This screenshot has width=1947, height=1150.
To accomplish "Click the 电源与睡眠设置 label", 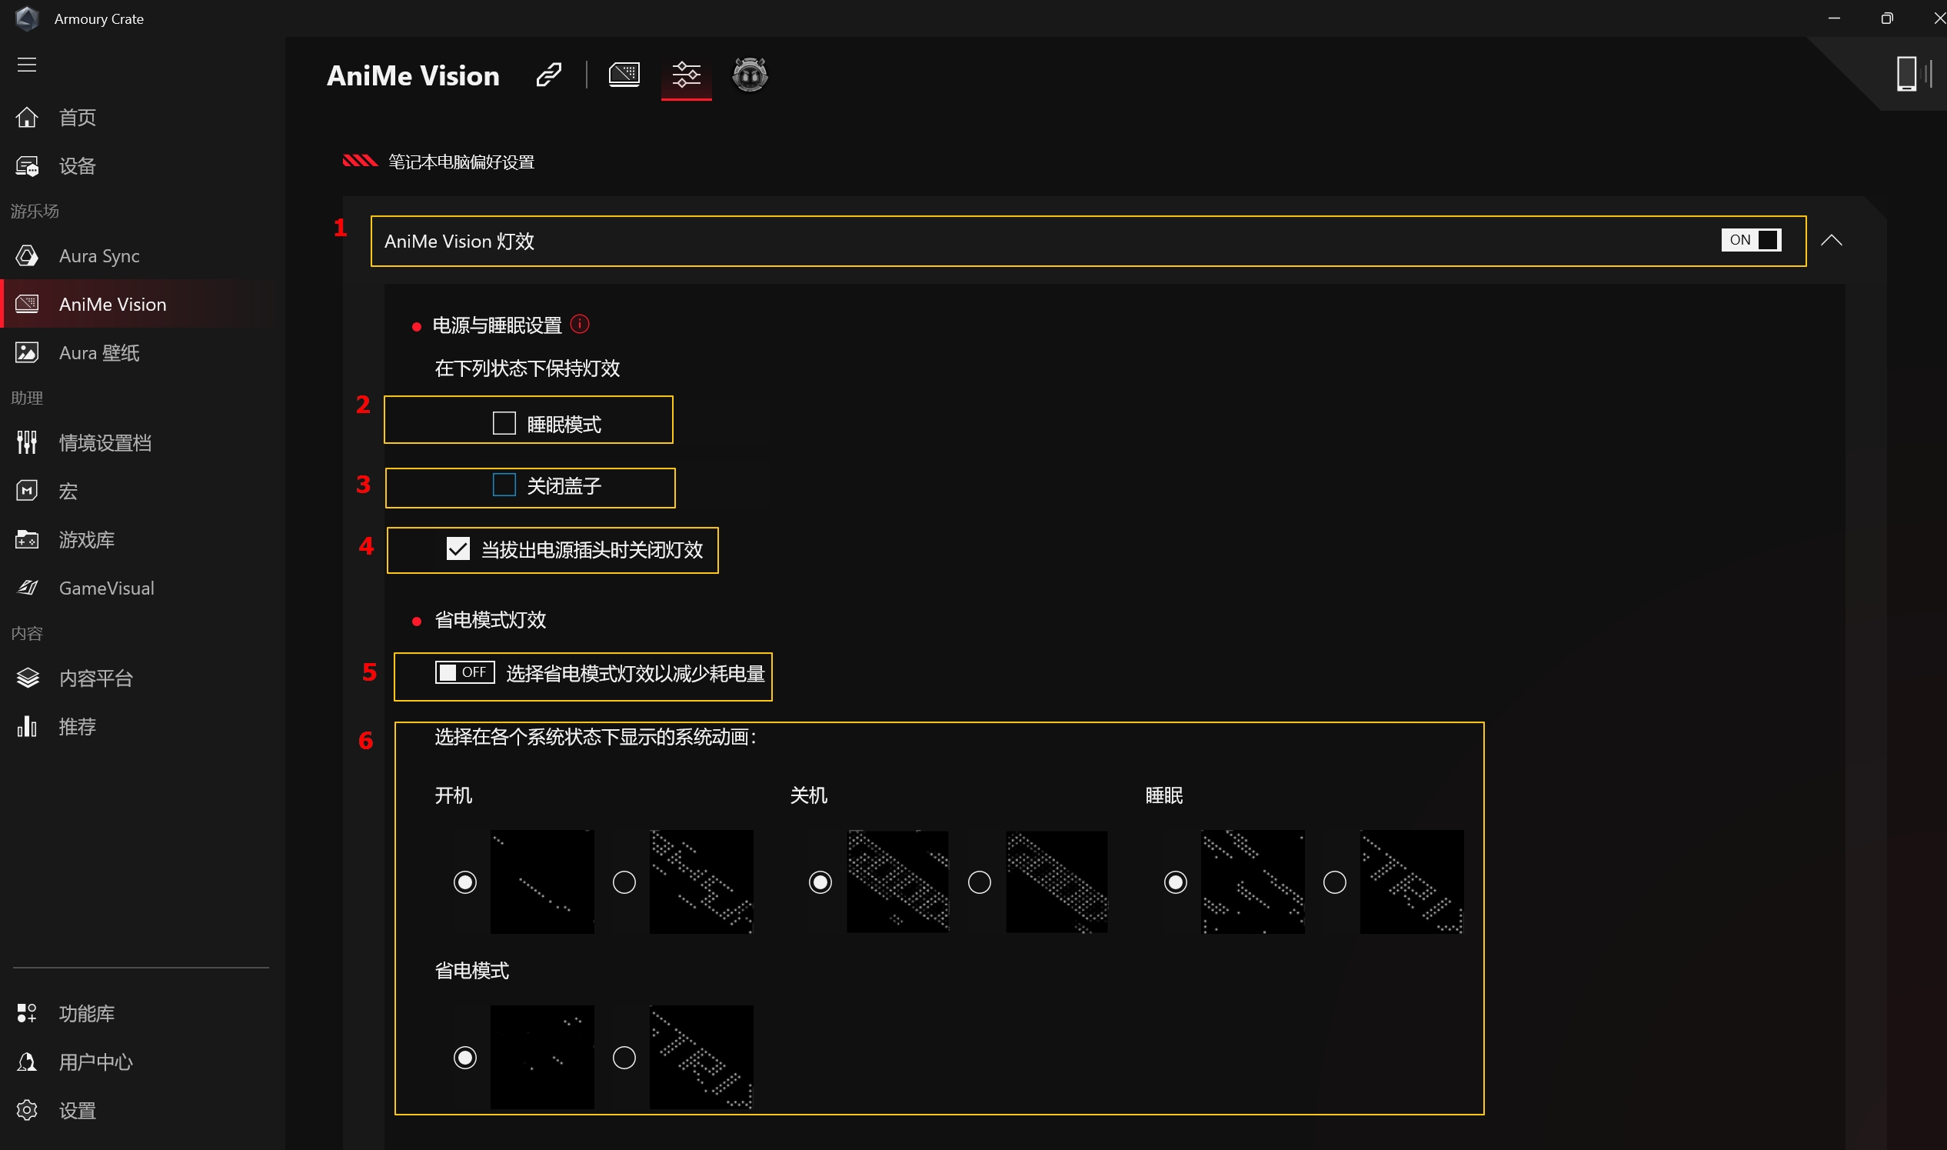I will (x=498, y=325).
